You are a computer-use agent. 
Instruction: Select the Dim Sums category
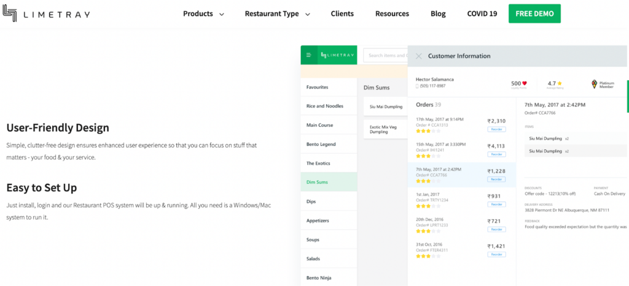click(x=329, y=182)
